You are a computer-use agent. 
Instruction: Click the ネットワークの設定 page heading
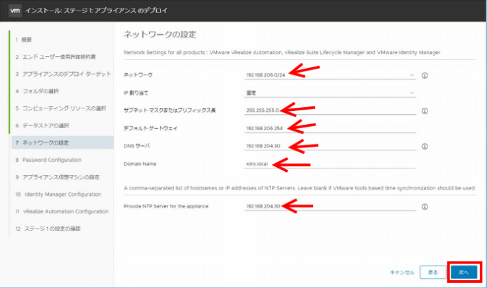click(160, 34)
